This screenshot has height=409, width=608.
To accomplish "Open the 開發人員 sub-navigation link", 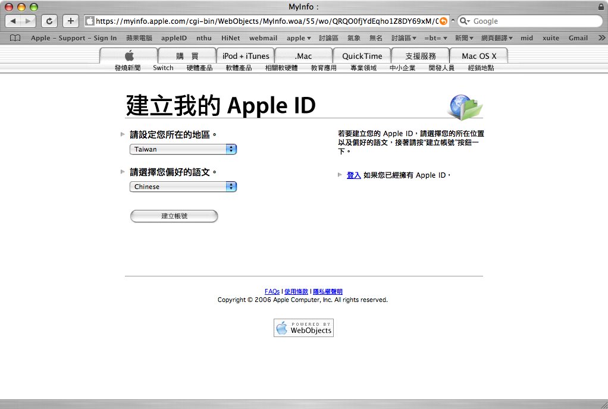I will pos(441,68).
